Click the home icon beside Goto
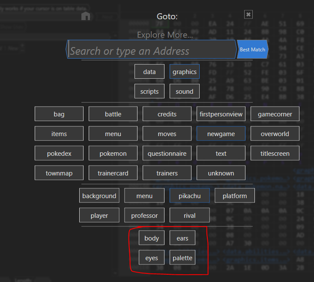314x282 pixels. tap(86, 16)
